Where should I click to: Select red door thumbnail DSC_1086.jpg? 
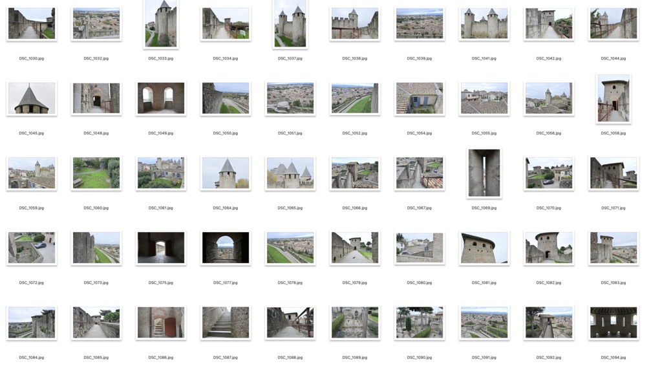coord(161,323)
